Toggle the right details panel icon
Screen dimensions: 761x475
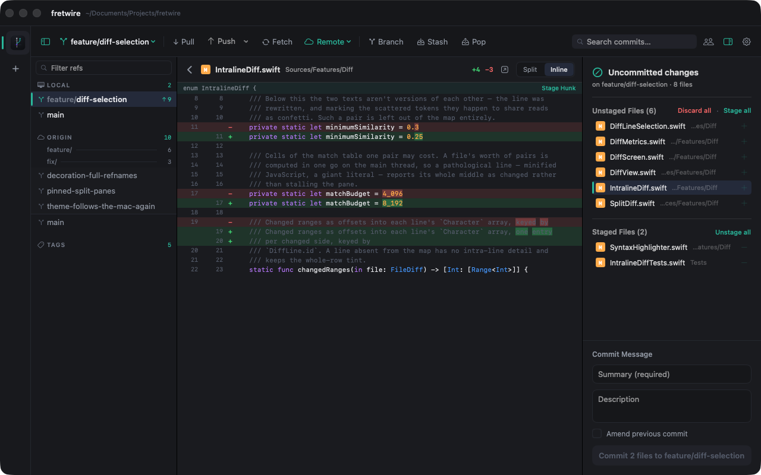click(728, 42)
